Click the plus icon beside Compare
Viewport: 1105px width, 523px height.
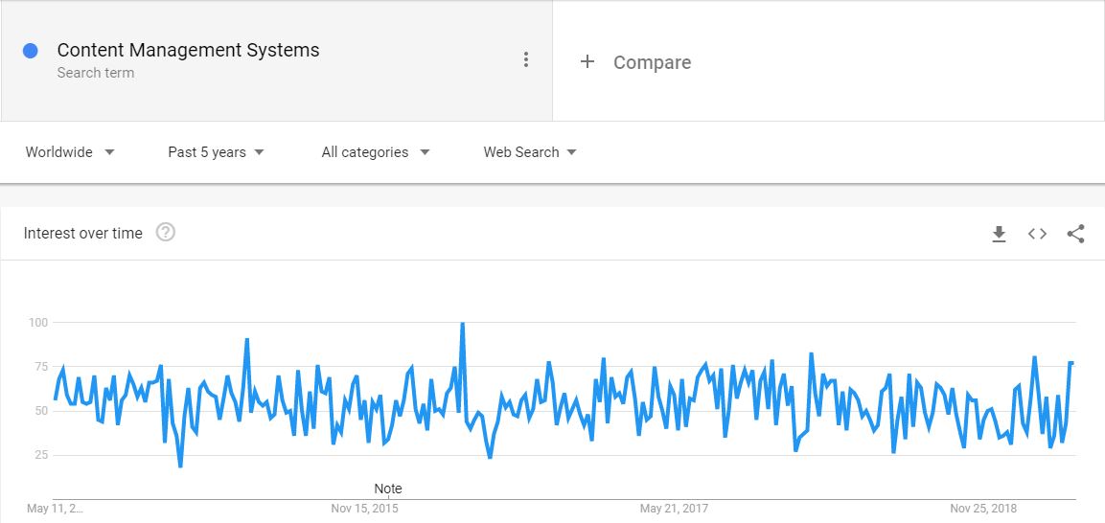(x=587, y=62)
